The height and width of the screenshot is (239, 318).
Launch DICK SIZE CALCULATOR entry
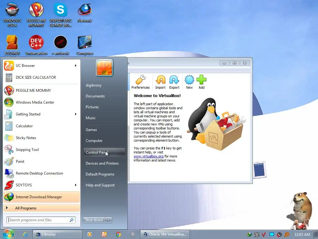(42, 77)
